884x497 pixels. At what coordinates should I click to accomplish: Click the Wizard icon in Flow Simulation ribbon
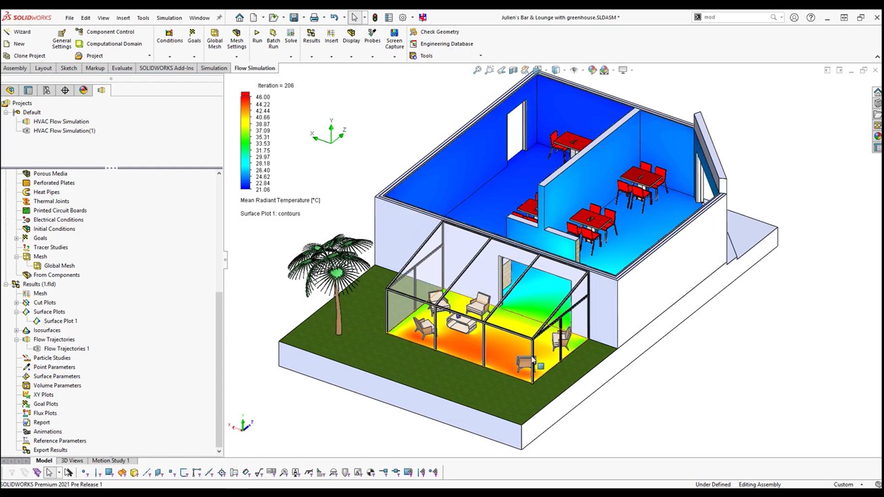click(x=8, y=32)
